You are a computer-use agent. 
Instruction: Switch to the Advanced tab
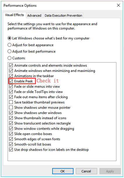click(x=34, y=15)
